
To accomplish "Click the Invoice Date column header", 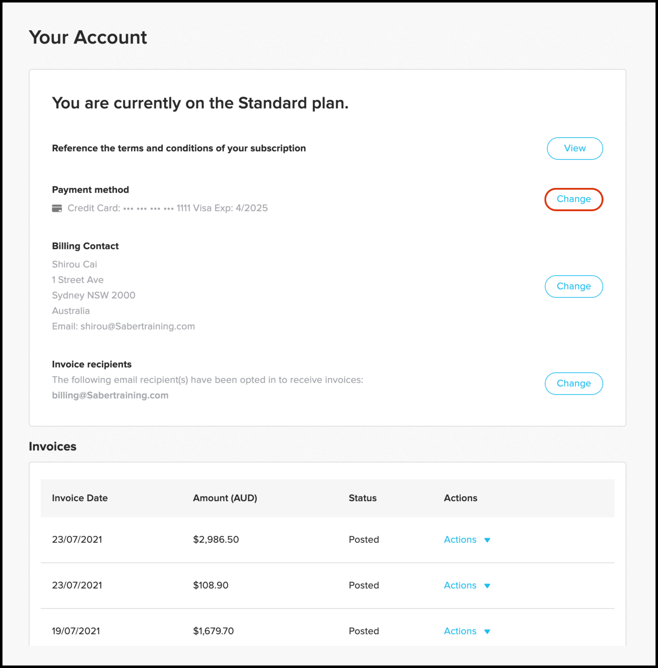I will click(80, 498).
